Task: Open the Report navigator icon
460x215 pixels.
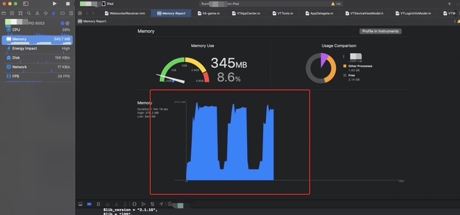Action: [x=71, y=13]
